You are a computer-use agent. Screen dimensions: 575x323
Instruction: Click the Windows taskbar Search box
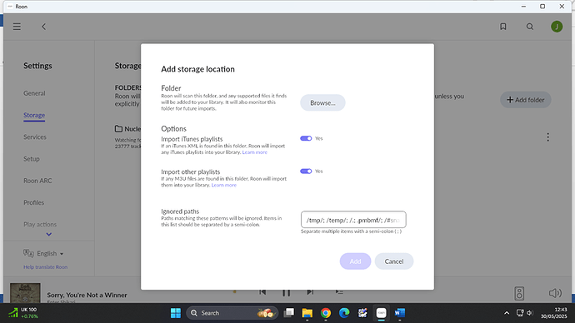[232, 313]
